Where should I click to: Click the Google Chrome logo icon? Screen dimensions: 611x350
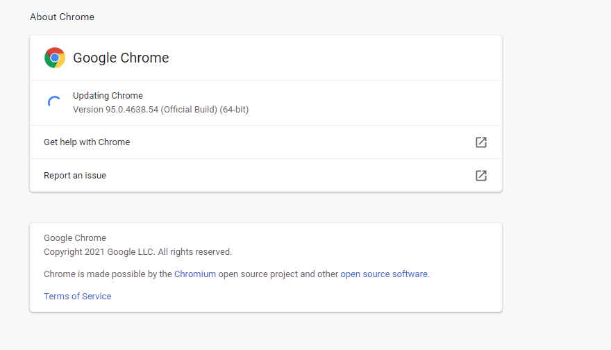(x=55, y=58)
